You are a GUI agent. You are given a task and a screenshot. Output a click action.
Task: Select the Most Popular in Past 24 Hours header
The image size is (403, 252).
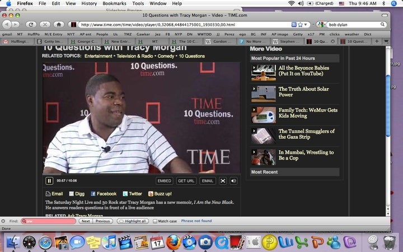point(294,58)
